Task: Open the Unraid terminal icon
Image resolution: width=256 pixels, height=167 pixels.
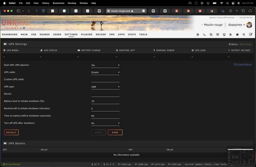Action: (204, 34)
